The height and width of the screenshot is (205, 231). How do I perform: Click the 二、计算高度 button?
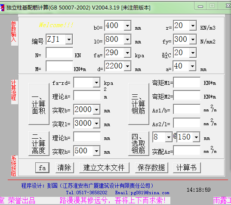click(x=39, y=144)
